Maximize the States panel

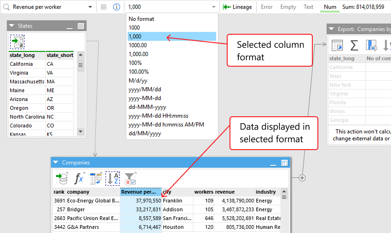pos(81,26)
